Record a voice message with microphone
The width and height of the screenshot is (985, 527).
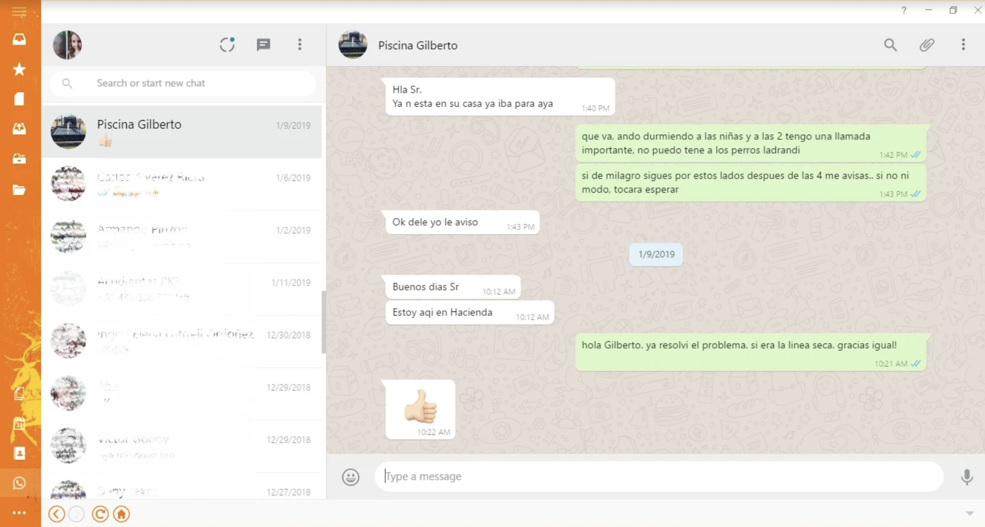(967, 477)
